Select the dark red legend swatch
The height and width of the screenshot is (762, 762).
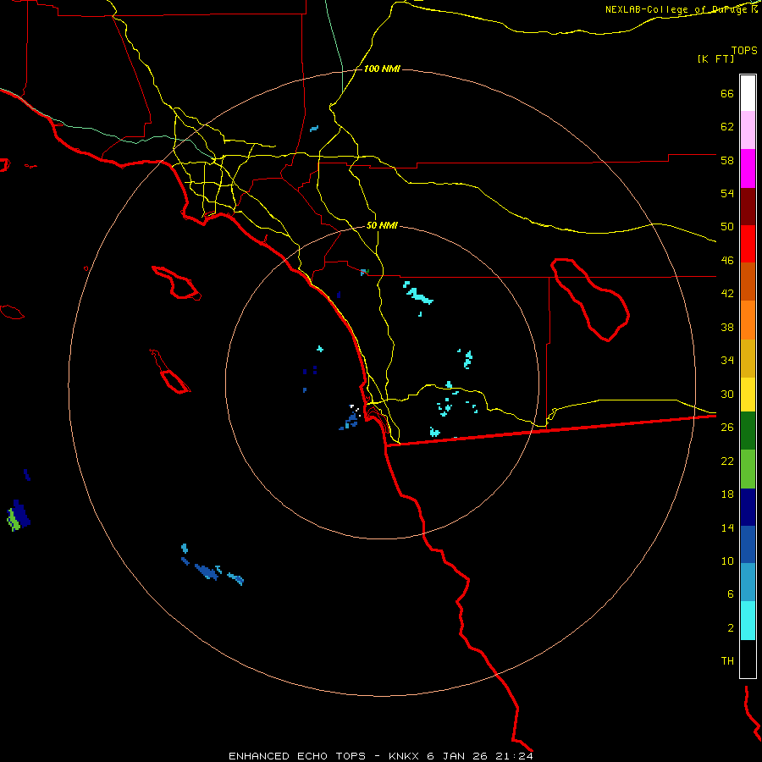coord(748,207)
